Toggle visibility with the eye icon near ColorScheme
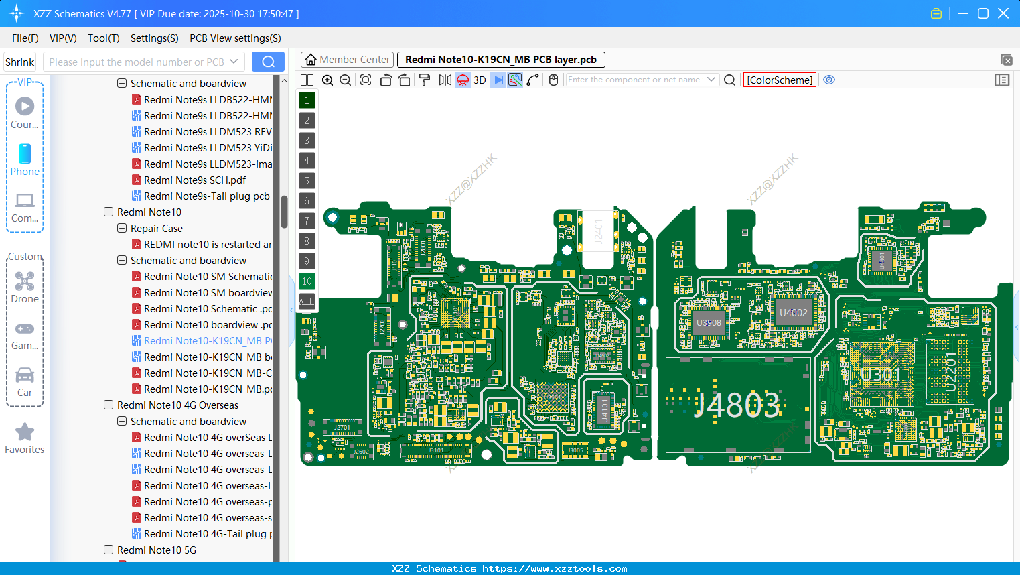This screenshot has width=1020, height=575. pos(829,80)
